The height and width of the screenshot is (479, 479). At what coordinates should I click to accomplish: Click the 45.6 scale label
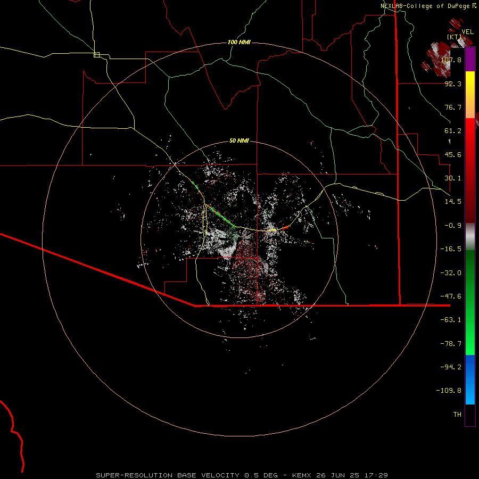pos(453,154)
